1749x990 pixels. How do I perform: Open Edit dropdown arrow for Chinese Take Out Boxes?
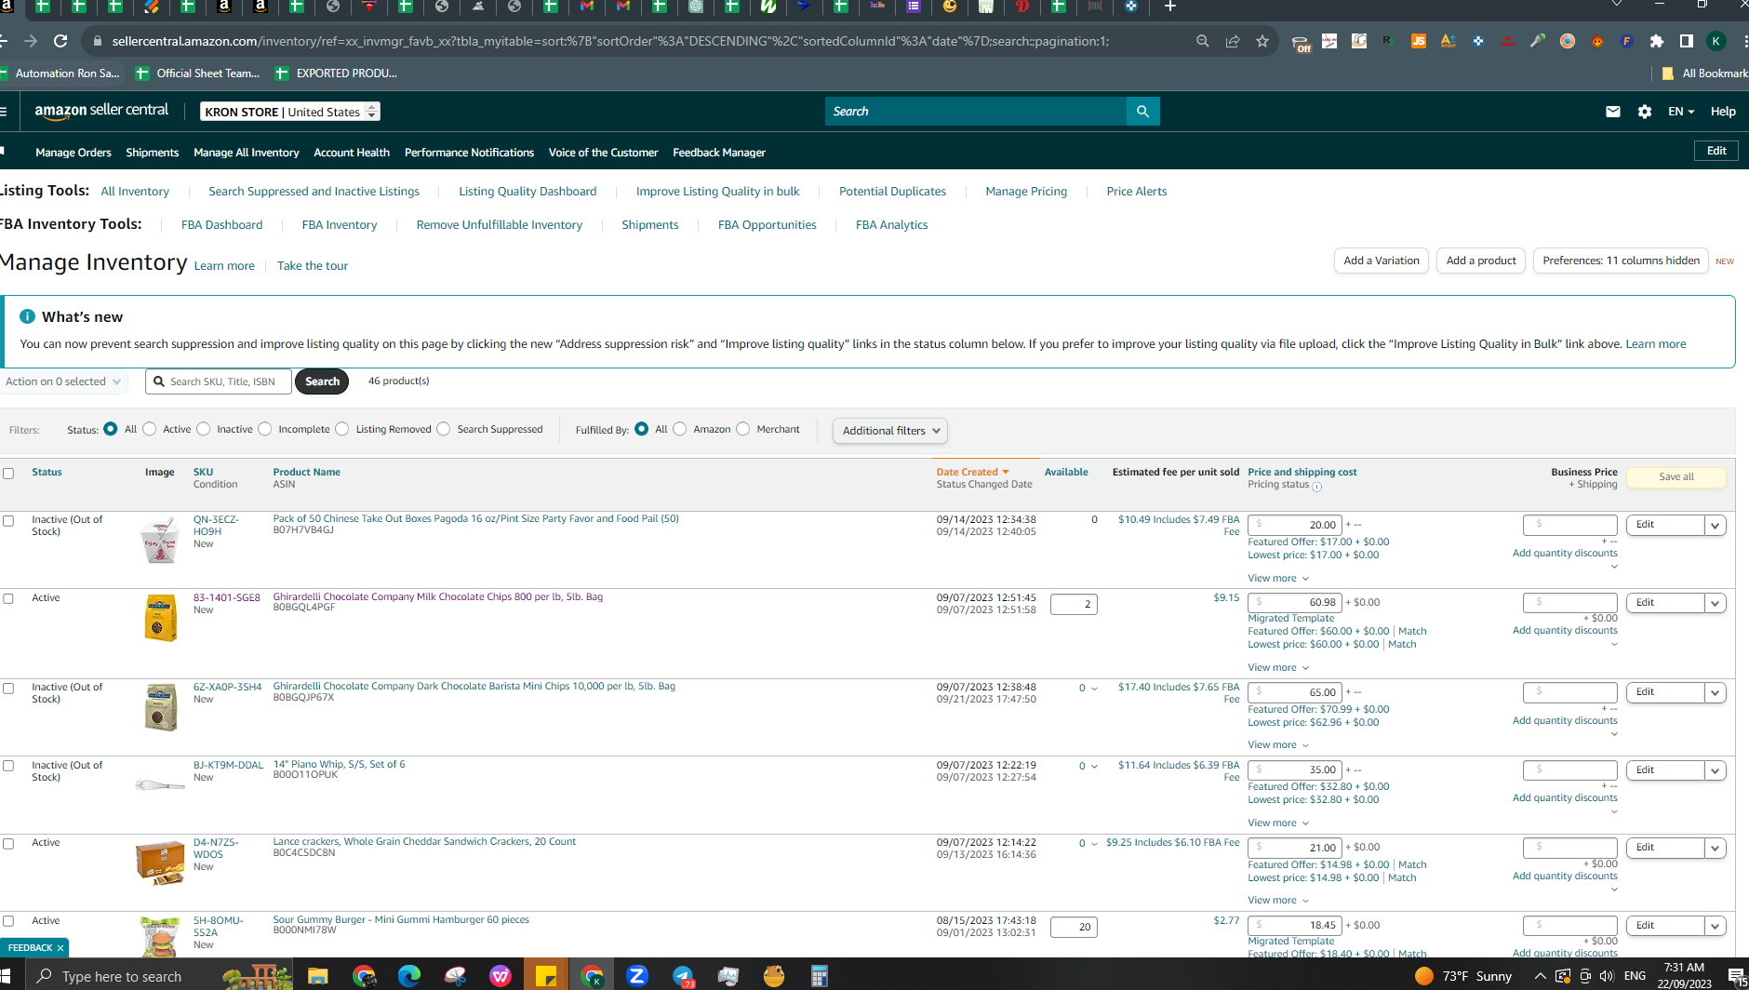click(x=1716, y=526)
